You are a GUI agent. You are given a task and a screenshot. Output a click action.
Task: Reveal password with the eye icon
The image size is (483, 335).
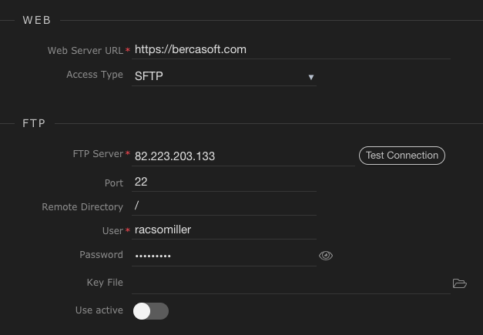[325, 256]
